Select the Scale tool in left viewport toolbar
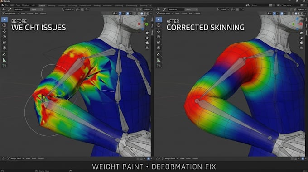308x172 pixels. coord(5,43)
